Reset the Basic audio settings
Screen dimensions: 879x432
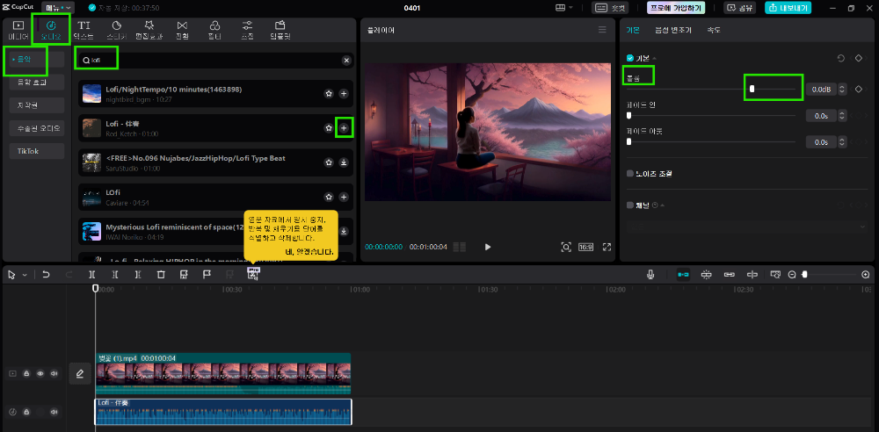pyautogui.click(x=841, y=58)
